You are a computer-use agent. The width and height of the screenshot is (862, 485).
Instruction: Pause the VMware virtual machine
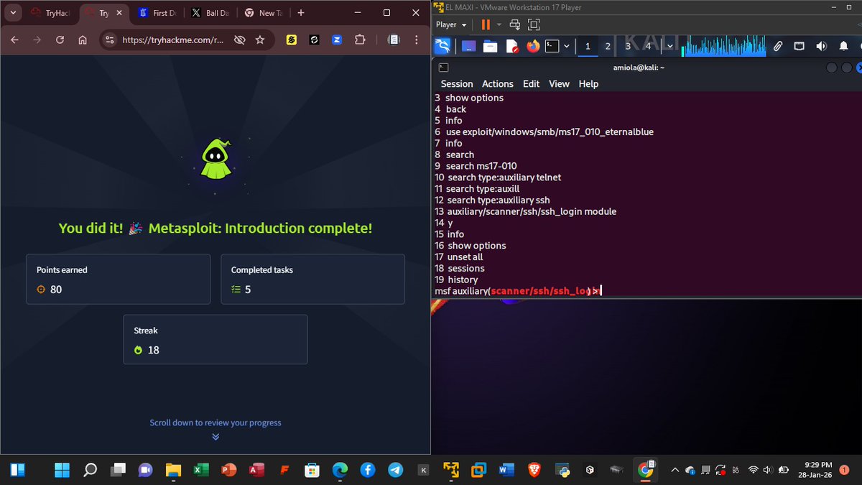click(x=486, y=24)
